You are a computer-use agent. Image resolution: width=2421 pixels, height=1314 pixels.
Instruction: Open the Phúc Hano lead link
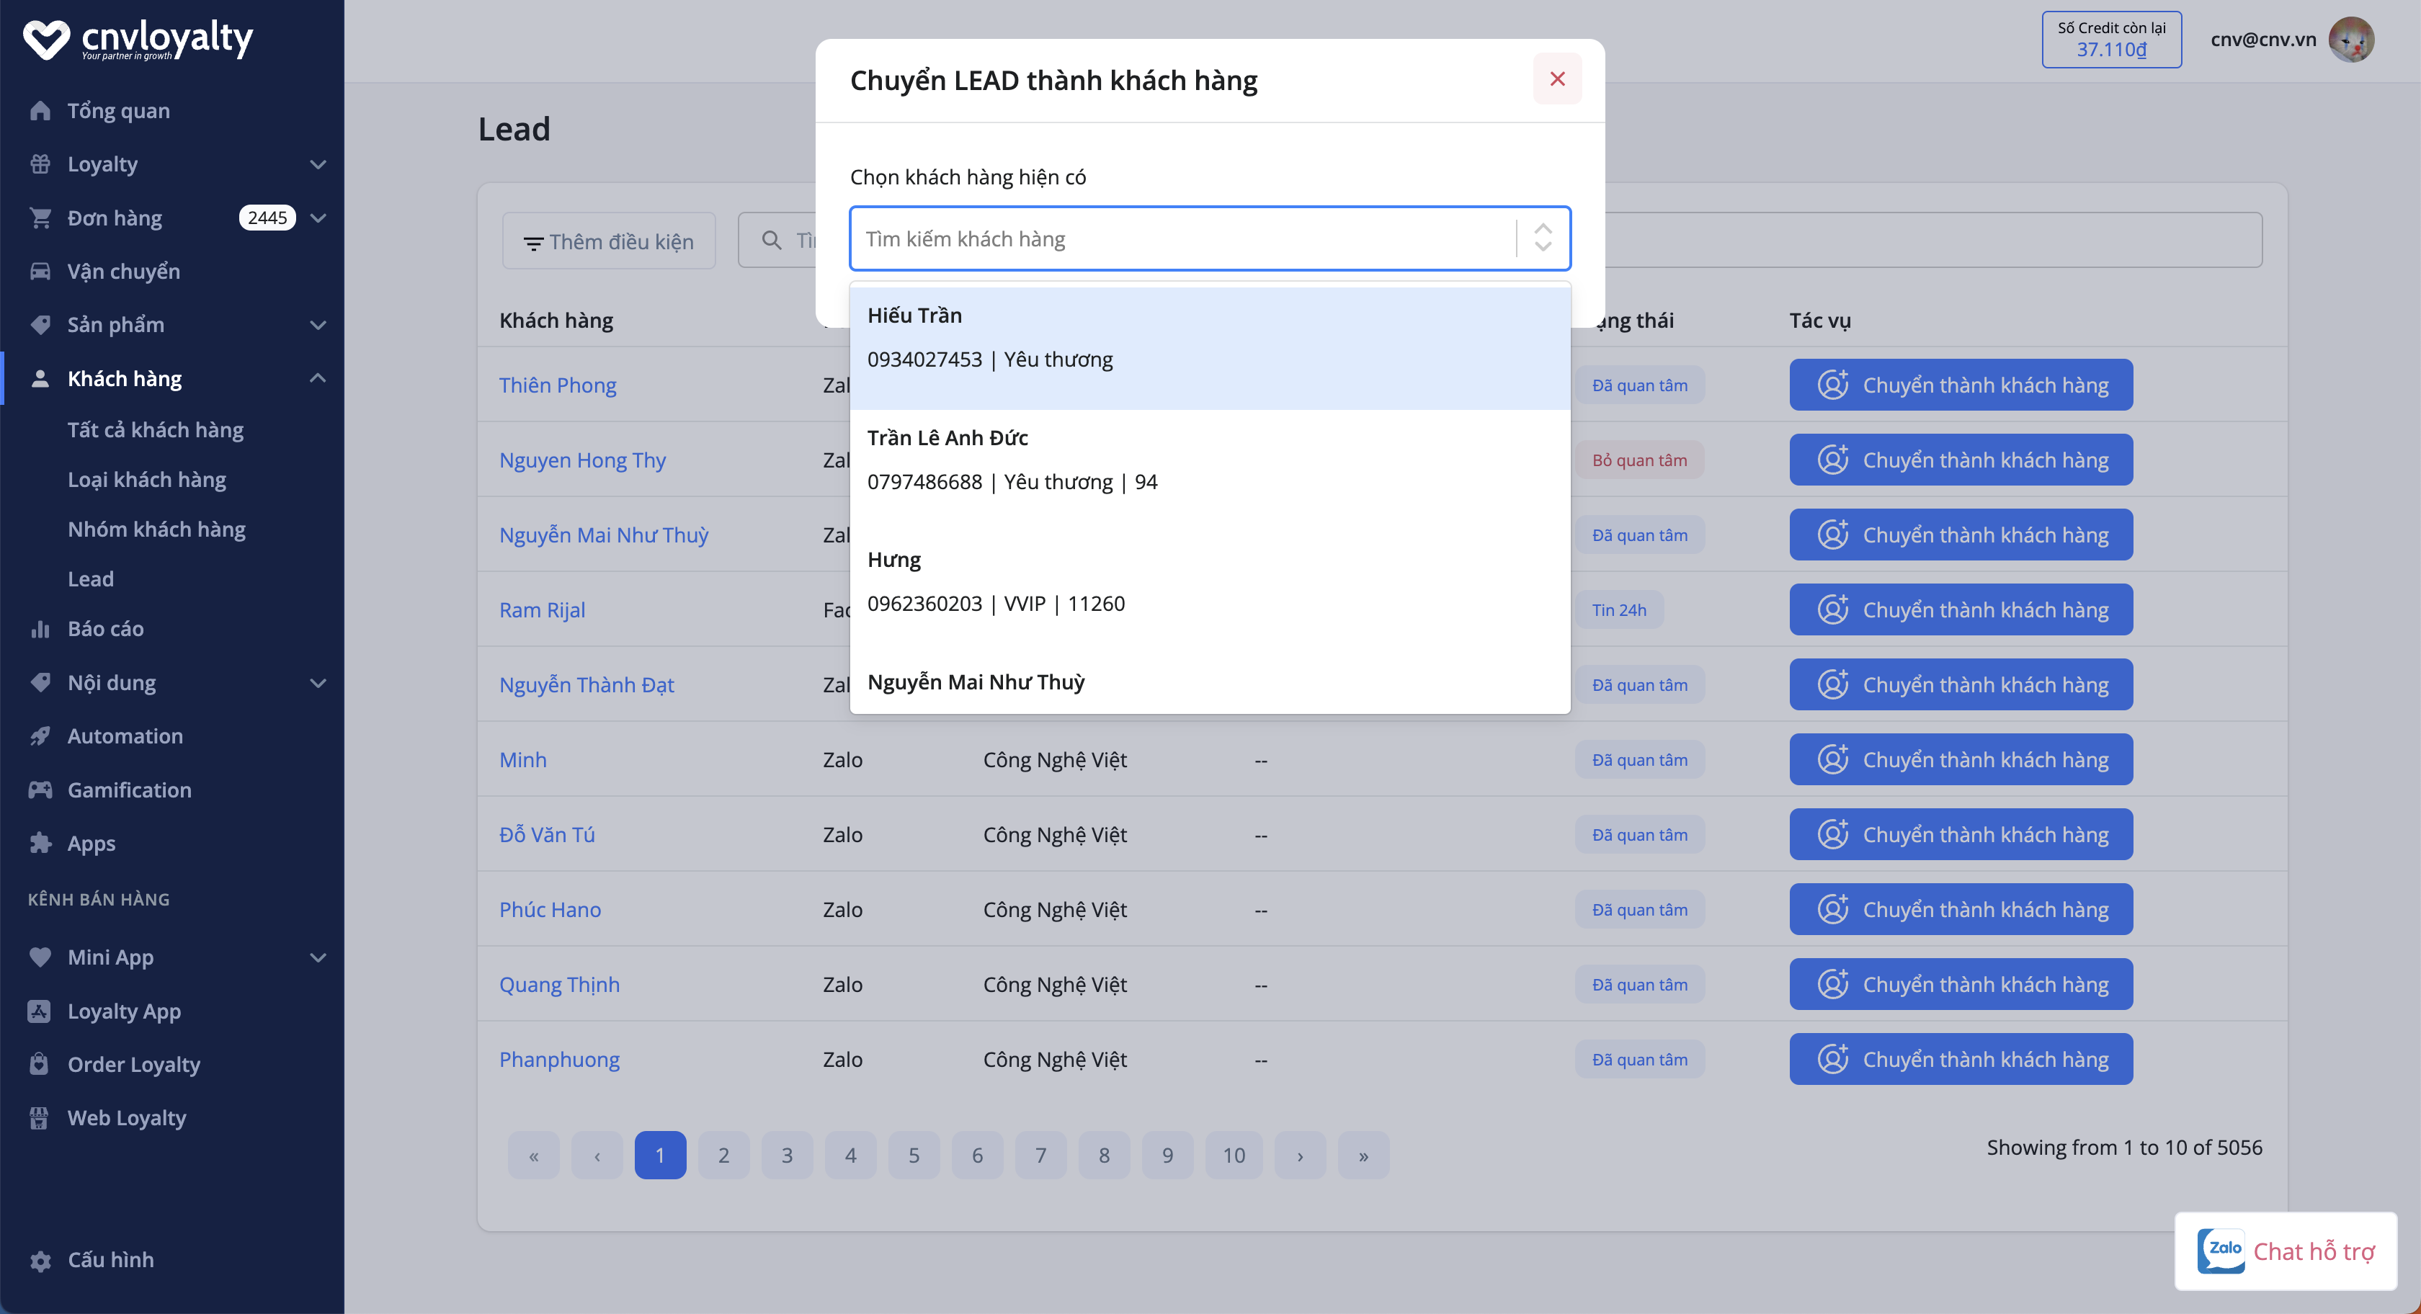pos(550,910)
